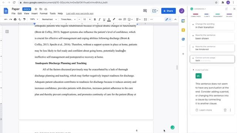
Task: Open the editing mode pencil dropdown
Action: tap(168, 19)
